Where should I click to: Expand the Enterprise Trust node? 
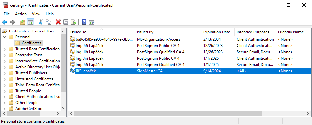(5, 55)
